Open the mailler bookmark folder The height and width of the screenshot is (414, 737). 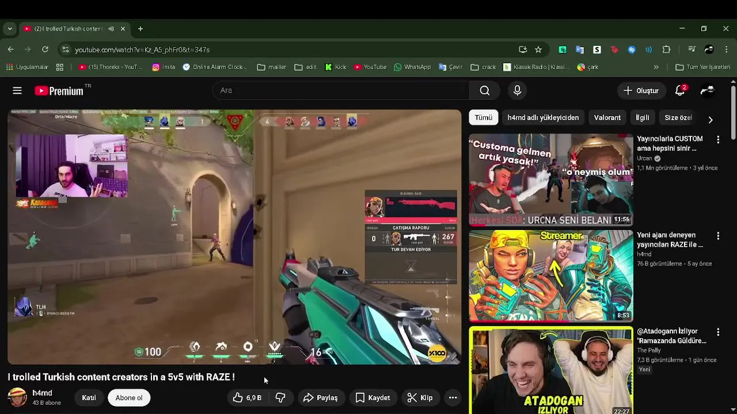[x=272, y=67]
